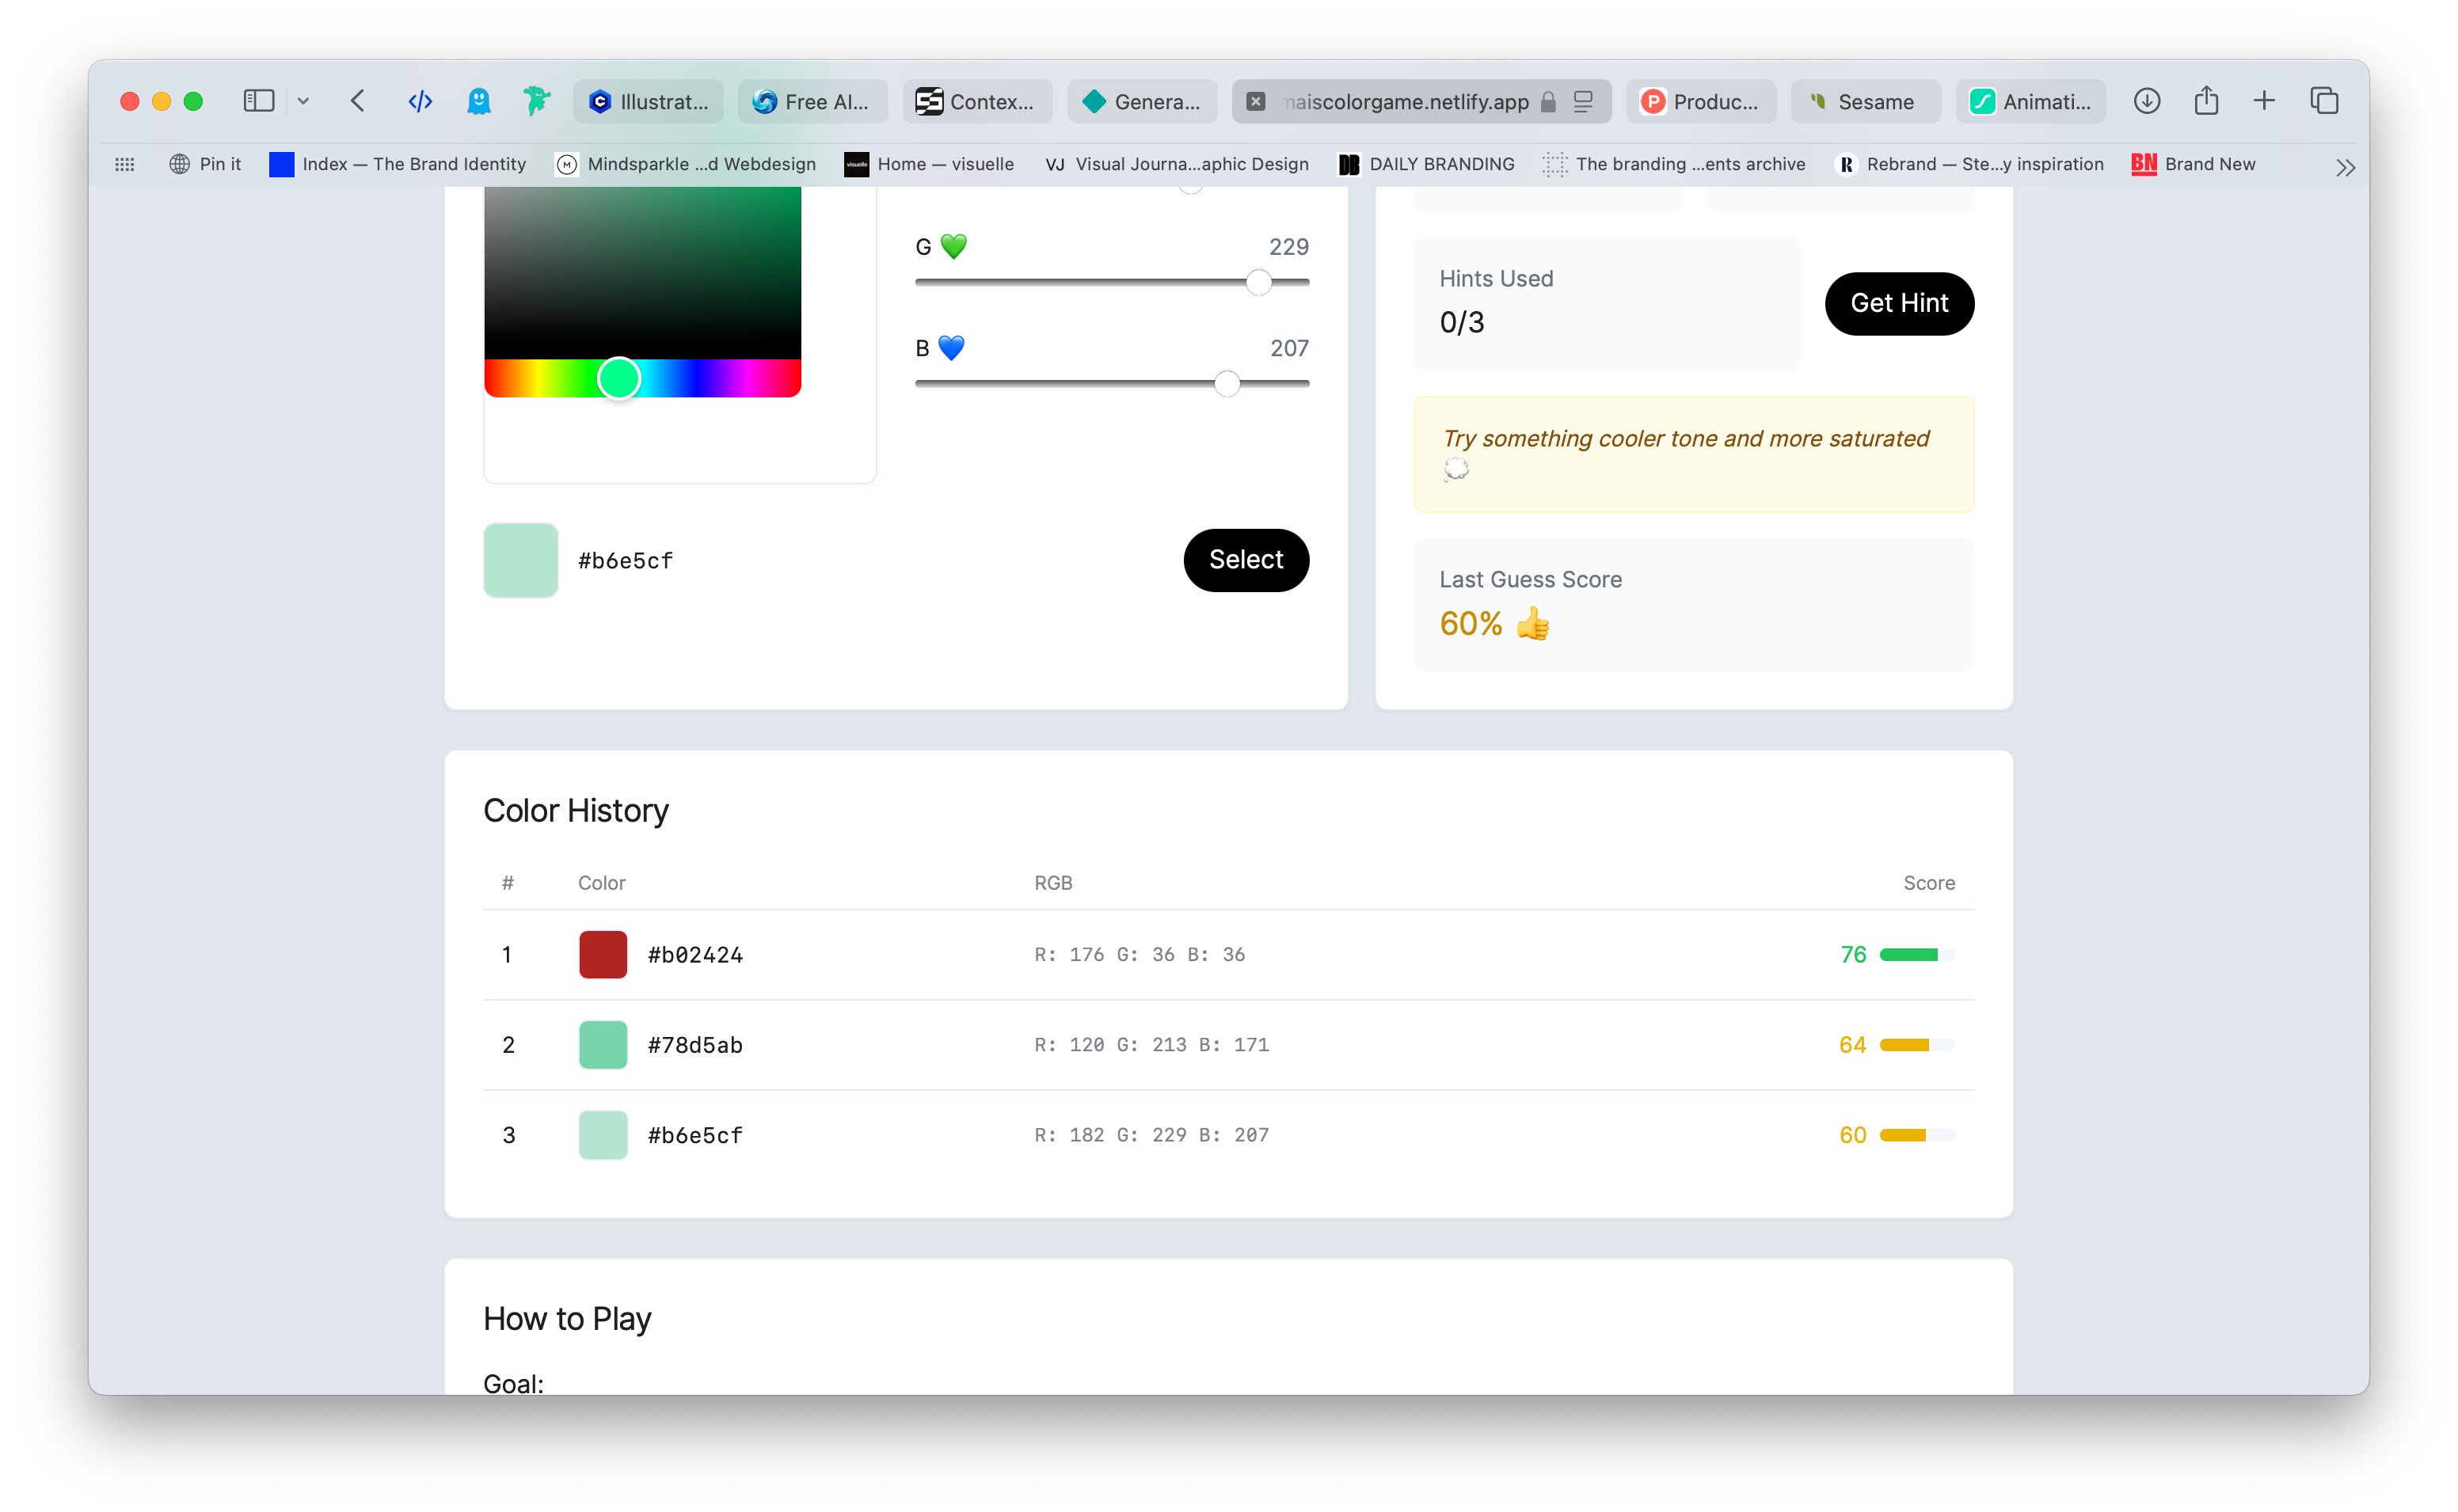Image resolution: width=2458 pixels, height=1512 pixels.
Task: Click the thought bubble emoji in hint
Action: tap(1456, 469)
